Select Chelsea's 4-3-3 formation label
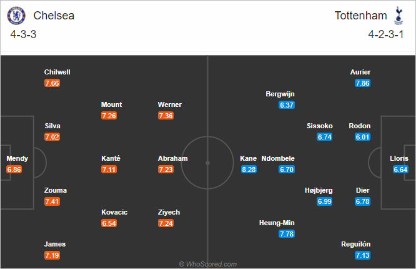The width and height of the screenshot is (416, 269). 23,34
